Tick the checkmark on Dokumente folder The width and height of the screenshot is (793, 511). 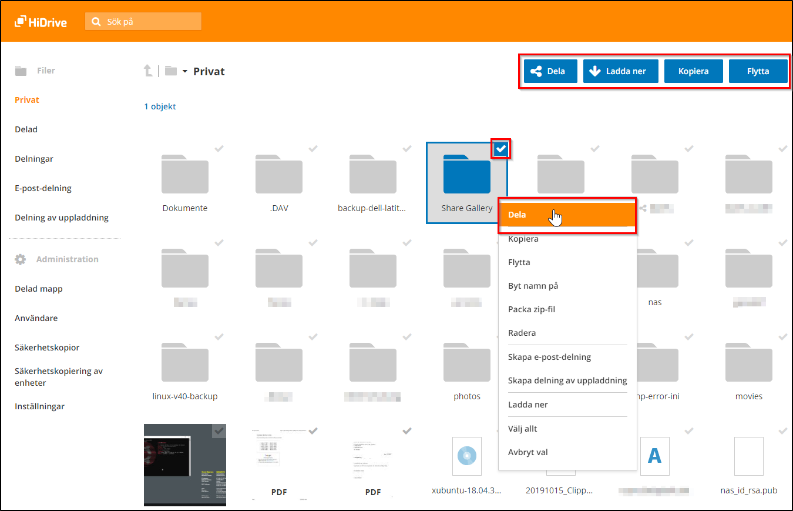pos(219,149)
